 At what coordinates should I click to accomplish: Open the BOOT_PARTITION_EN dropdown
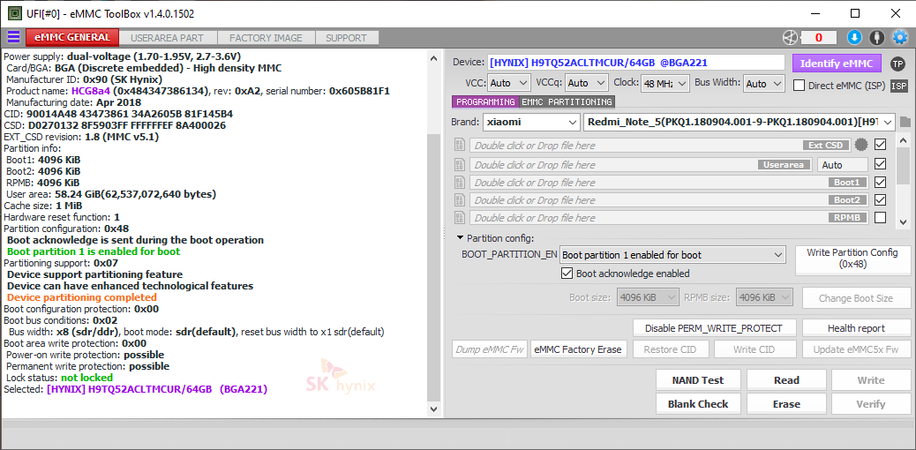click(x=672, y=255)
